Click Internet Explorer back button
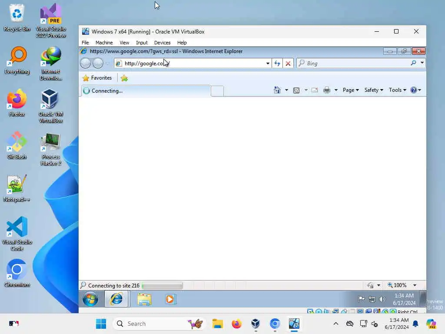The height and width of the screenshot is (334, 445). click(86, 63)
